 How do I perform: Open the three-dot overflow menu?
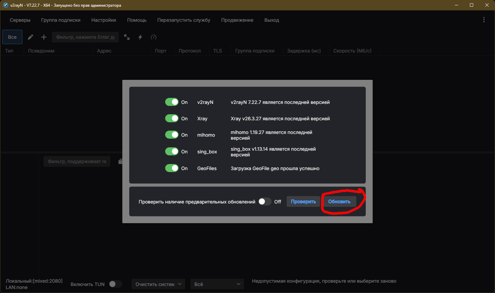pos(484,20)
